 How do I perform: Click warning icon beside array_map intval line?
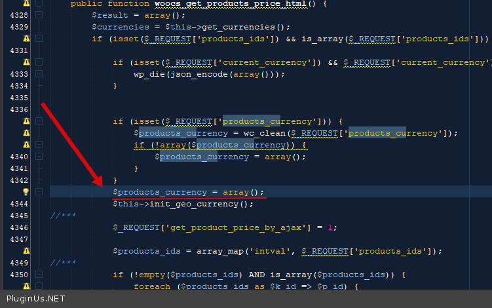tap(26, 251)
